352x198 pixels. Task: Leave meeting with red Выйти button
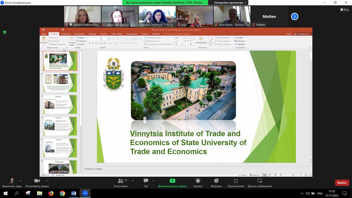[x=342, y=183]
